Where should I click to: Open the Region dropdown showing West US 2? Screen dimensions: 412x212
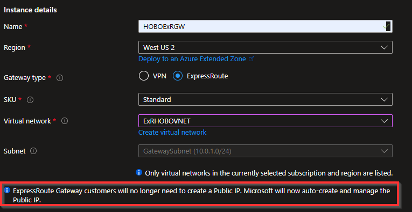coord(266,47)
